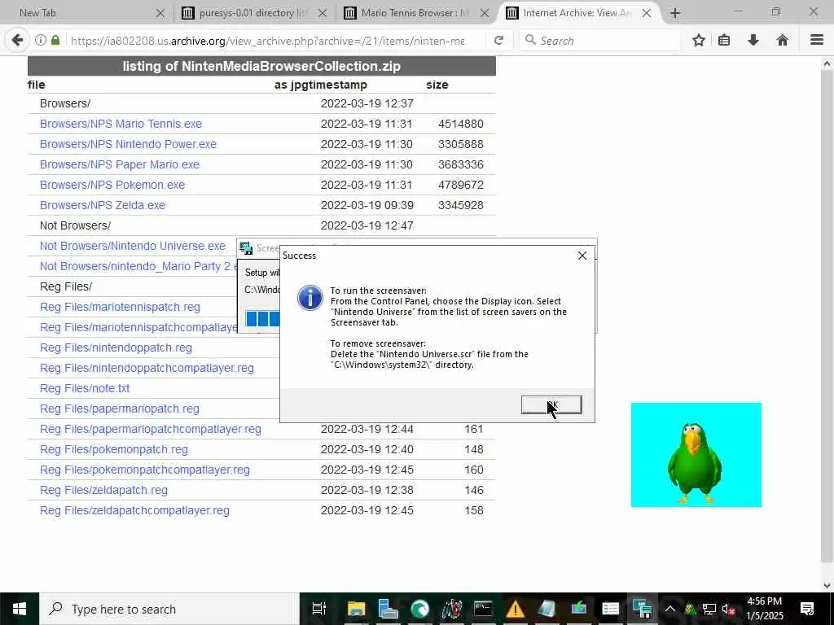The image size is (834, 625).
Task: Click the site information icon in address bar
Action: pyautogui.click(x=41, y=40)
